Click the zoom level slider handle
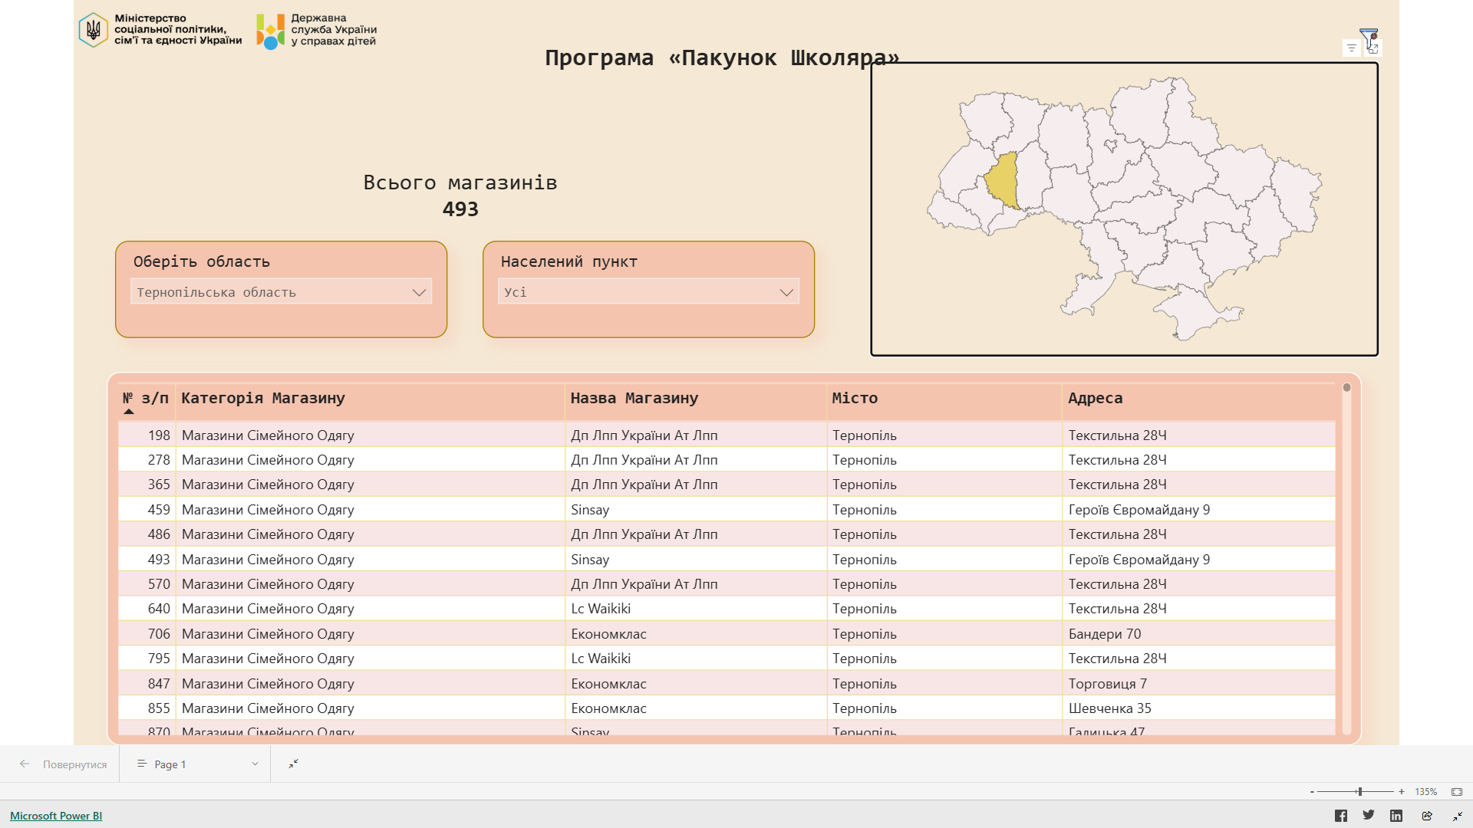This screenshot has width=1473, height=828. [1359, 792]
